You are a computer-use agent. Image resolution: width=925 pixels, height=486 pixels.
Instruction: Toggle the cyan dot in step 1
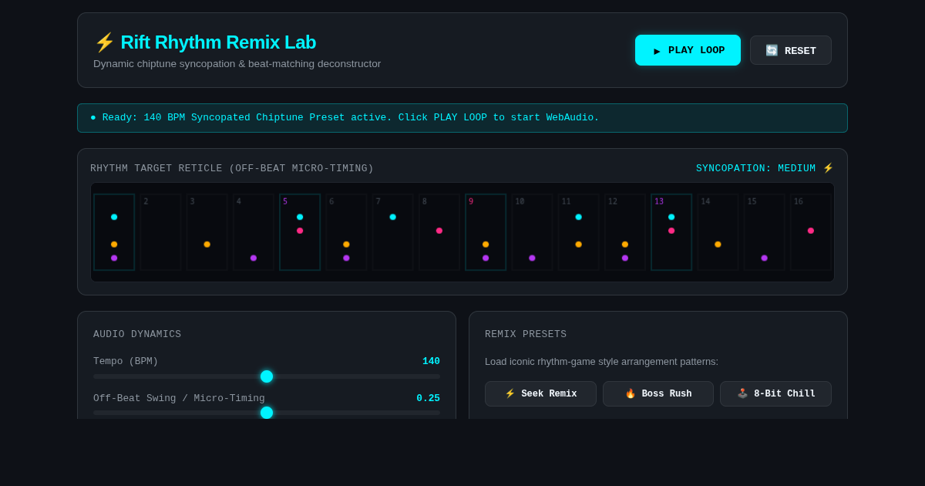click(x=114, y=217)
